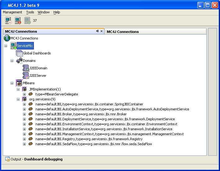Collapse the MBeans tree node

[x=12, y=83]
